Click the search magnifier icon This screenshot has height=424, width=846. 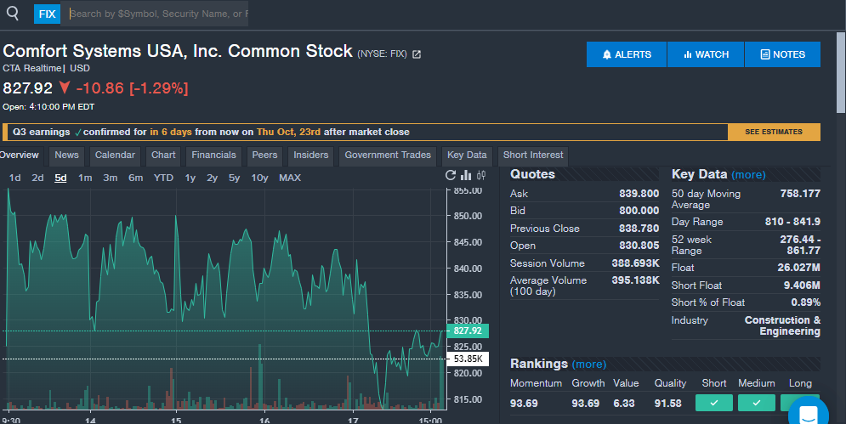13,14
